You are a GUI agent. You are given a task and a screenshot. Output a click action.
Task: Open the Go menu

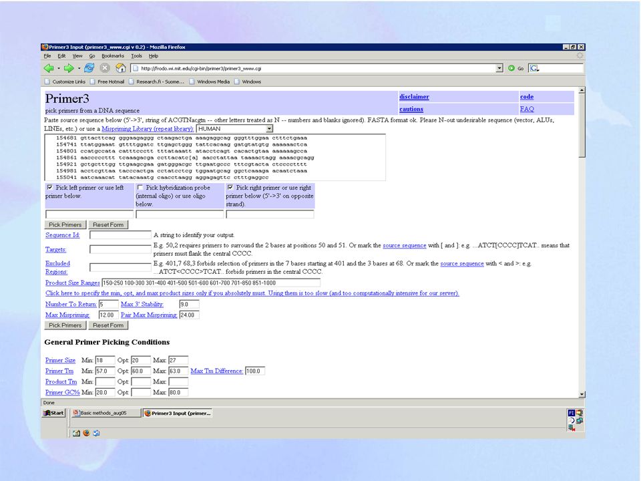(92, 56)
